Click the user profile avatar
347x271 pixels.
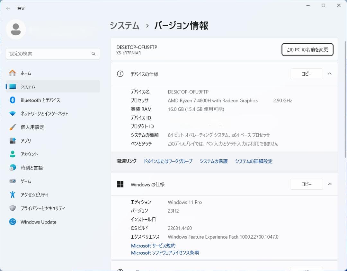point(16,30)
